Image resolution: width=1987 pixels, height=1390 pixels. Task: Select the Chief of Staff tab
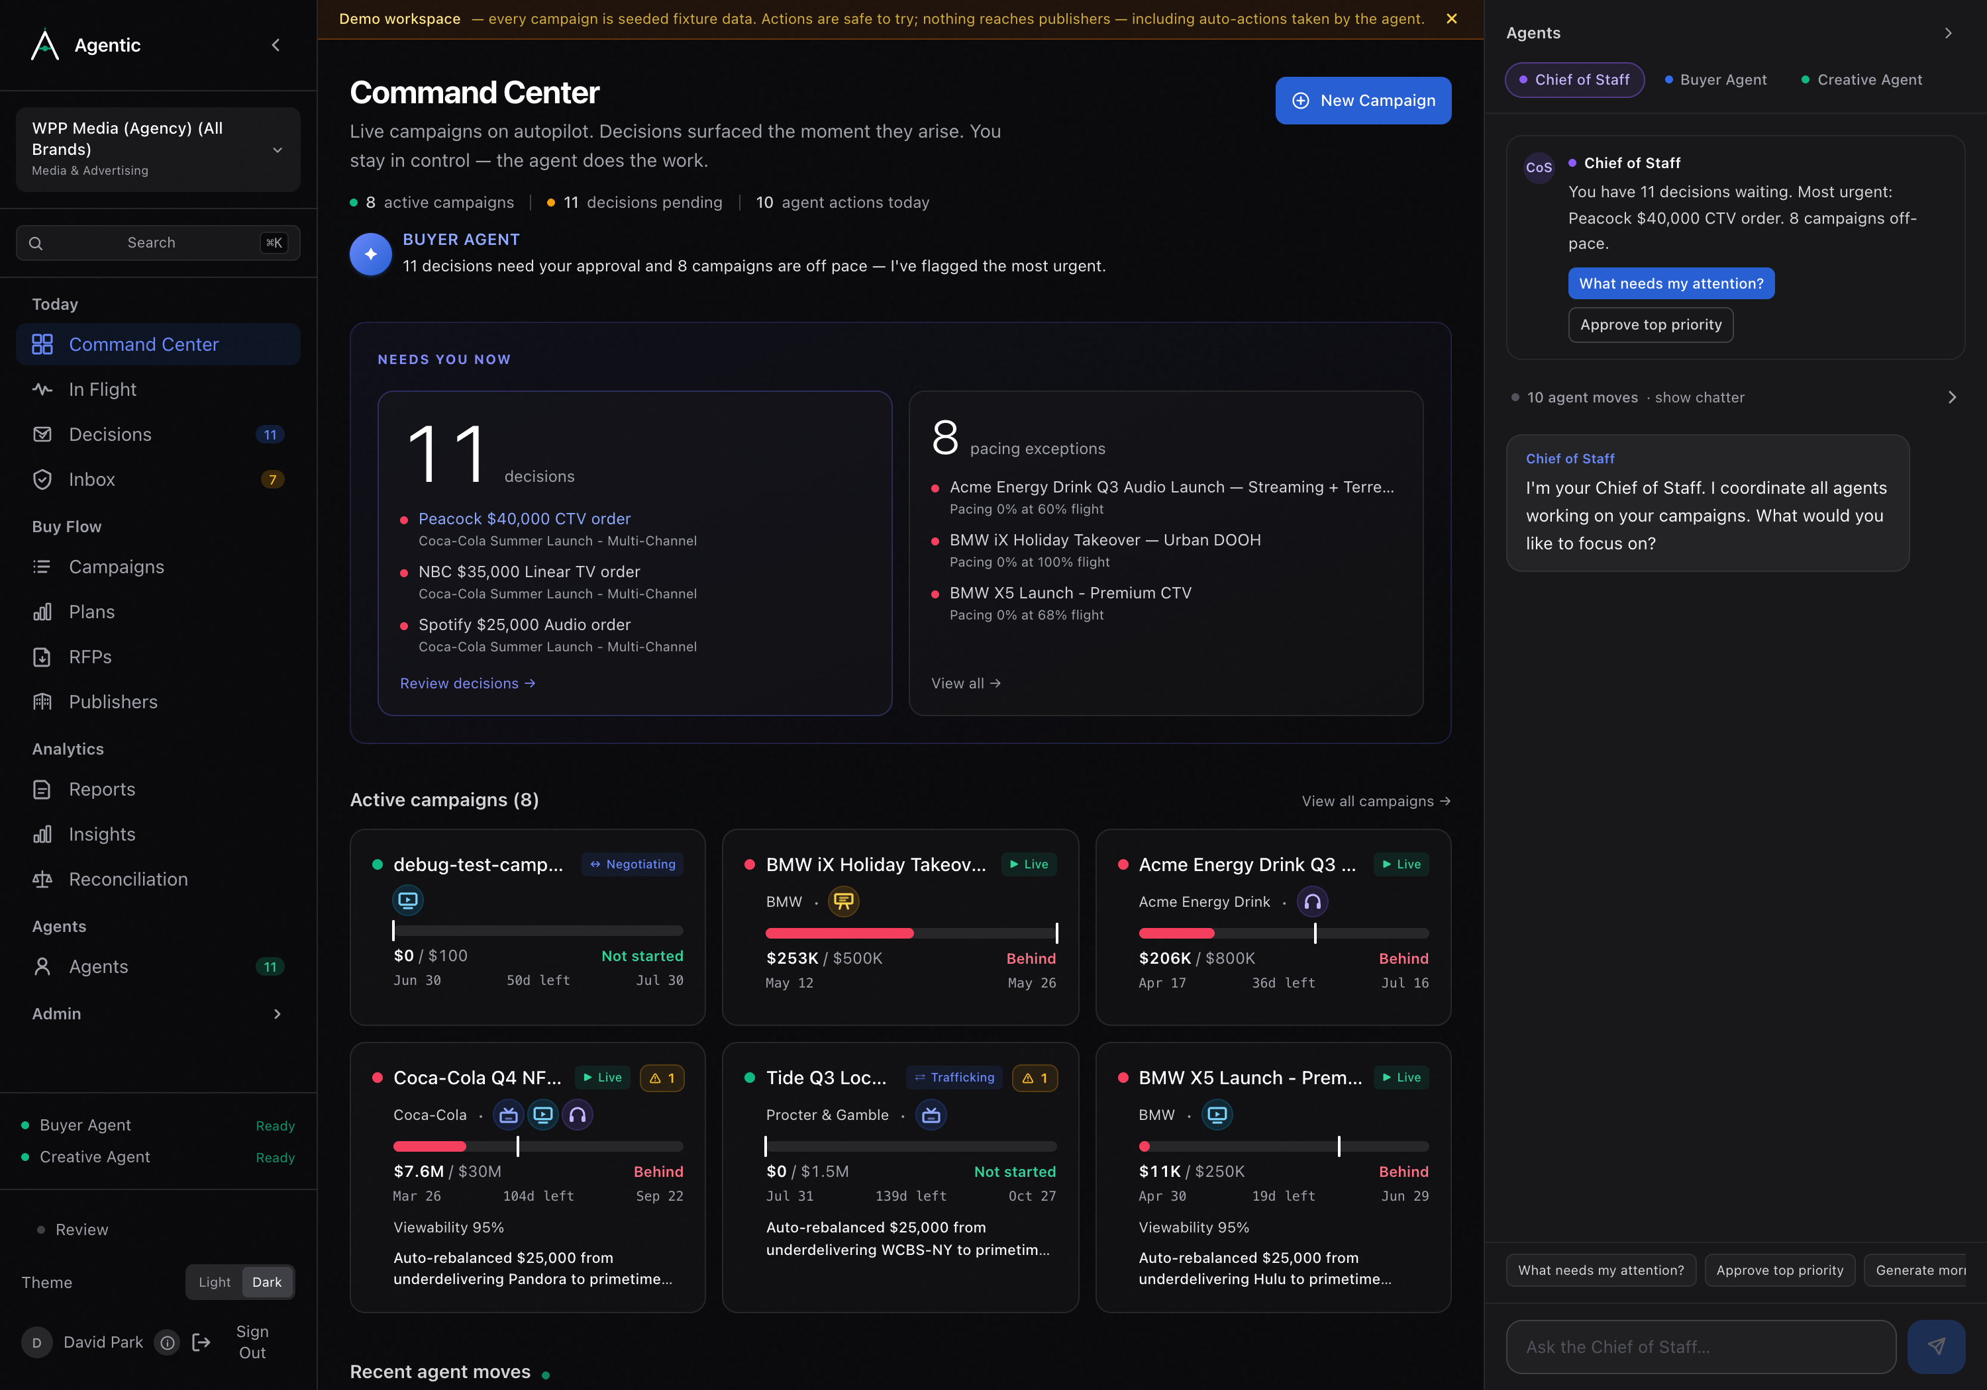point(1574,79)
